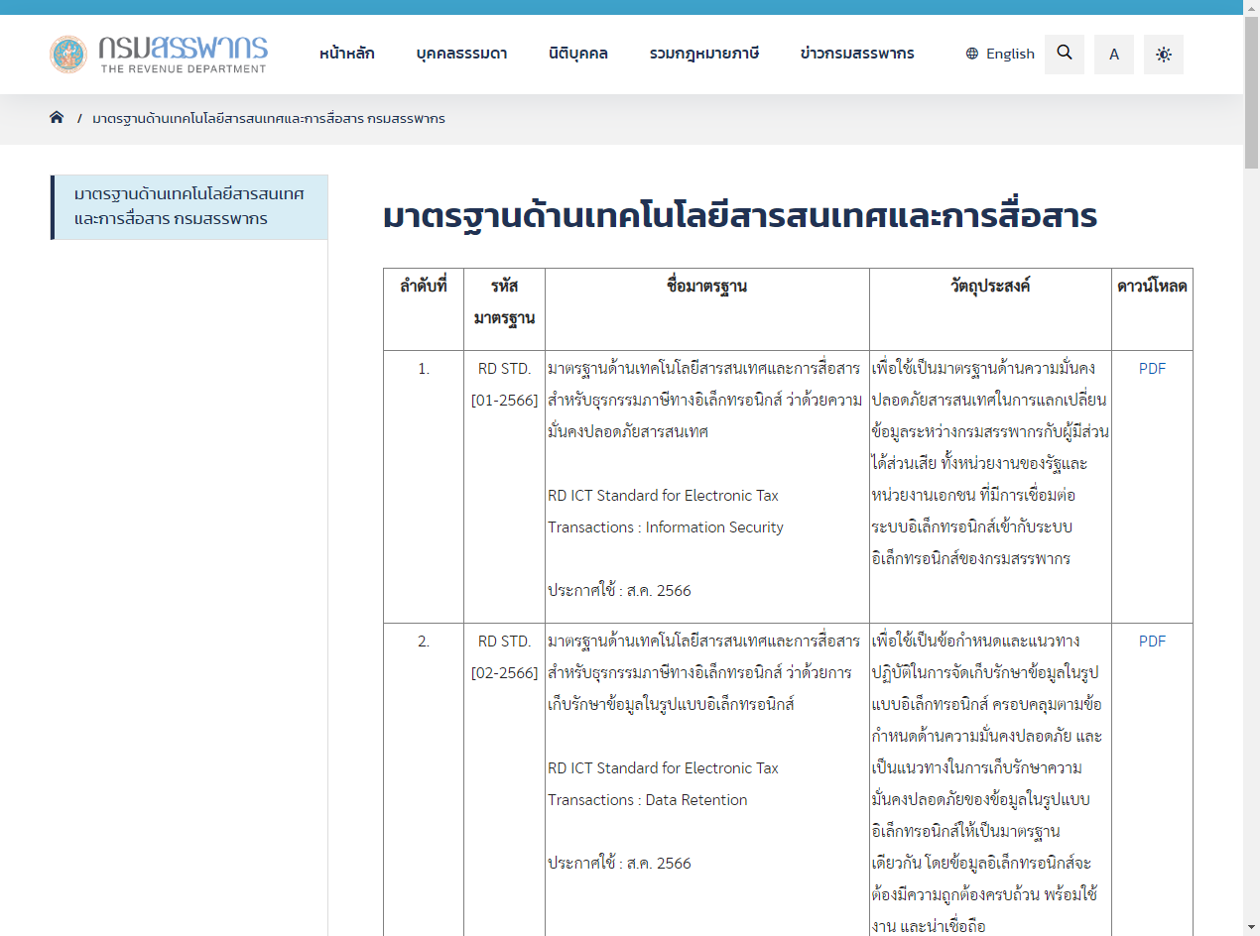Select sidebar item มาตรฐานด้านเทคโนโลยีสารสนเทศ
The height and width of the screenshot is (936, 1260).
[x=189, y=206]
